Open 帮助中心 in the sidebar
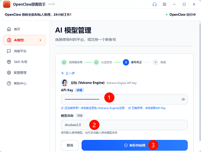This screenshot has height=152, width=201. (24, 84)
